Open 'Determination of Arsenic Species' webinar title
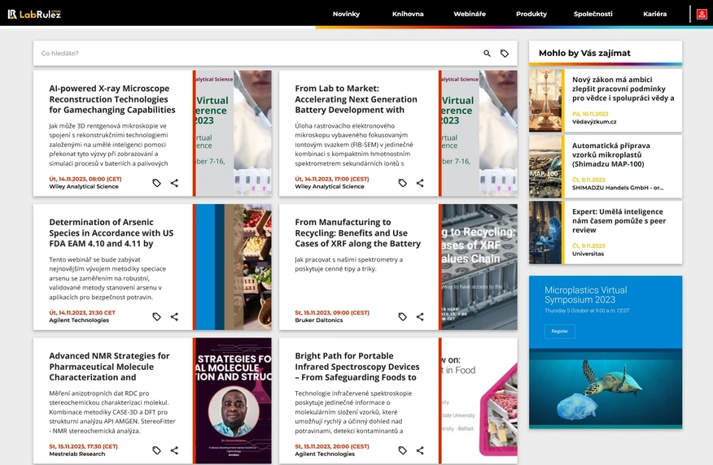Image resolution: width=713 pixels, height=465 pixels. [x=112, y=233]
